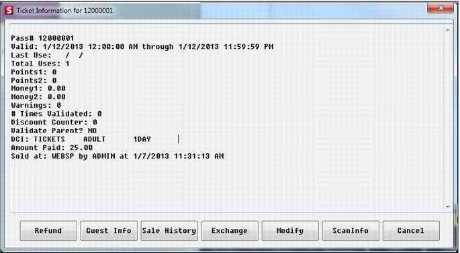Viewport: 460px width, 253px height.
Task: Click the Valid date range line
Action: 142,47
